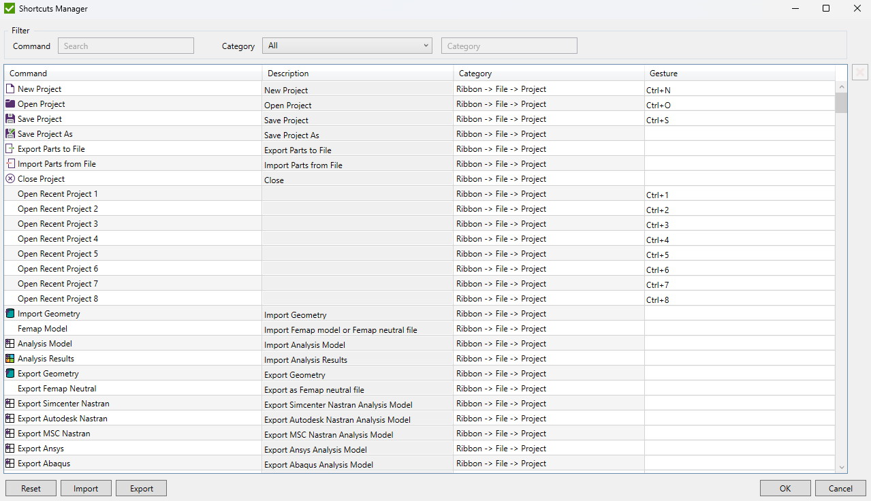871x501 pixels.
Task: Confirm with the OK button
Action: click(785, 488)
